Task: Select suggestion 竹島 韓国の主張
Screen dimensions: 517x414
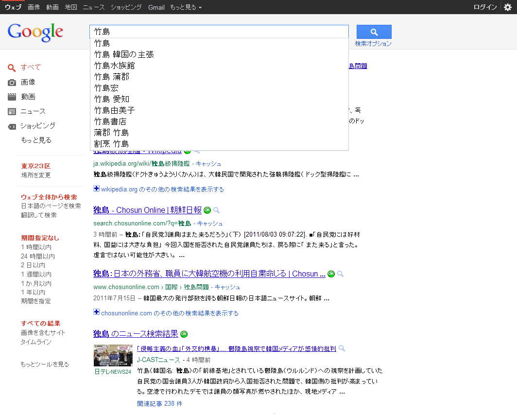Action: (219, 54)
